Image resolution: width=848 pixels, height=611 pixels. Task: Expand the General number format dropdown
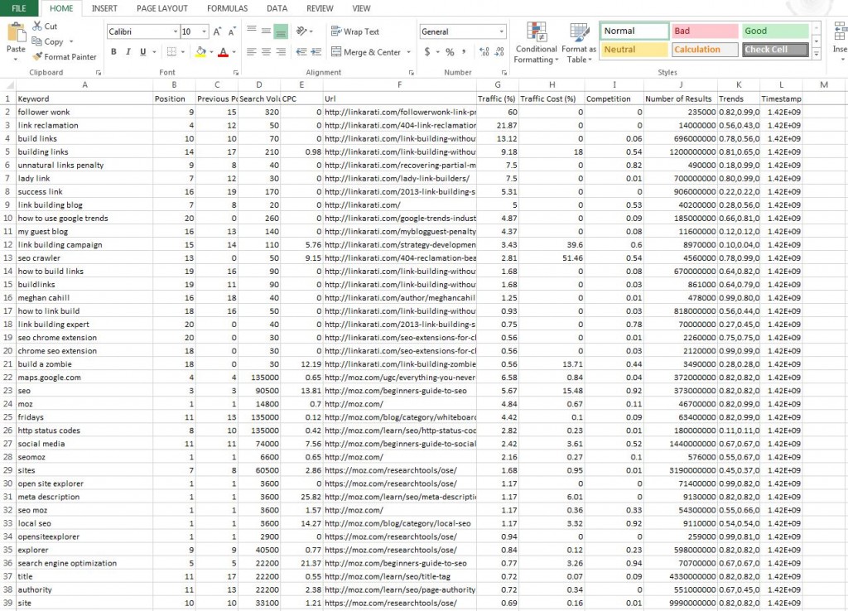(501, 31)
